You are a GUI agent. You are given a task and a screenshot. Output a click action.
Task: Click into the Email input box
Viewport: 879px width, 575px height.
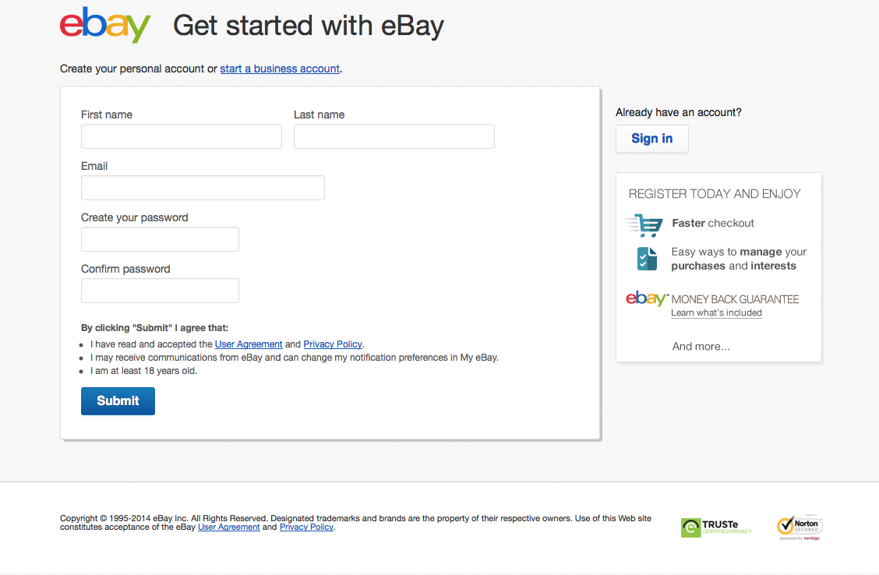pos(203,188)
